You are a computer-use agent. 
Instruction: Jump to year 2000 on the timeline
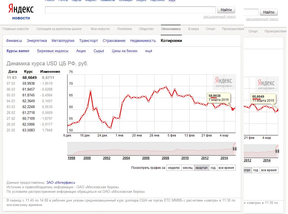[87, 158]
